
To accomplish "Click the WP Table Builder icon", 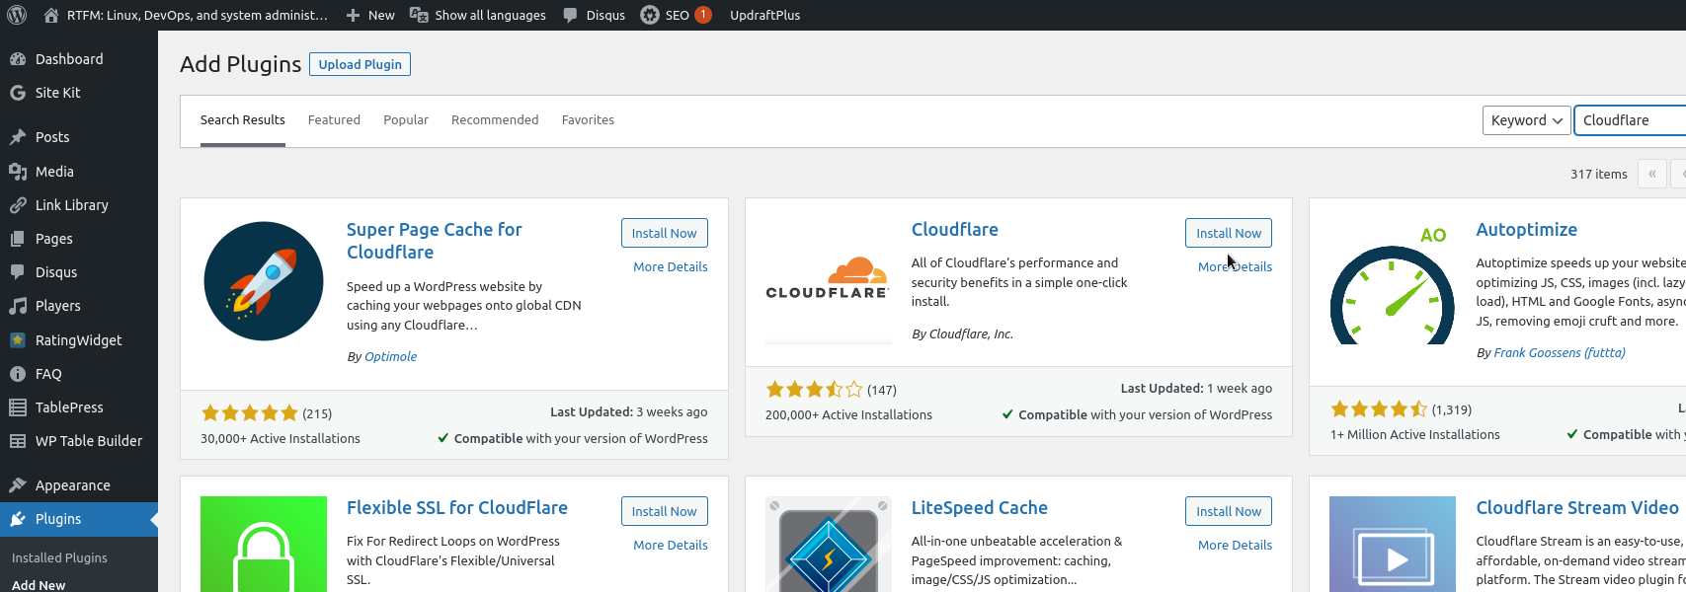I will [x=18, y=441].
